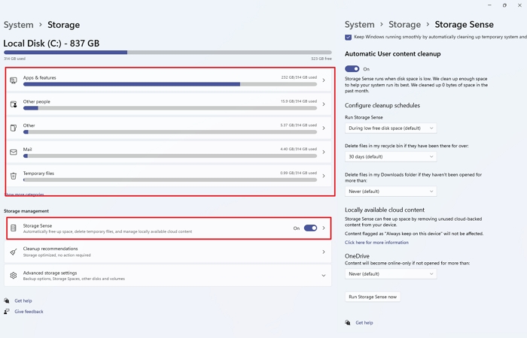Click 'Storage optimized, no action required' text
This screenshot has height=338, width=527.
[56, 255]
